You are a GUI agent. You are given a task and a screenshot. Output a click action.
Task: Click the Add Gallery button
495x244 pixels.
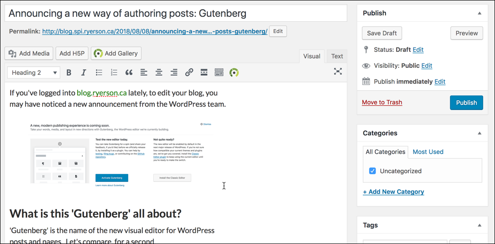[x=116, y=53]
